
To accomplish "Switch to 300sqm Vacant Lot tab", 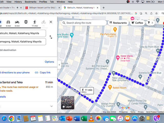I will coord(42,8).
